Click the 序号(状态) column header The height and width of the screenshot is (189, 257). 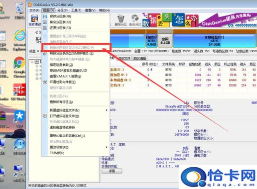pyautogui.click(x=150, y=64)
